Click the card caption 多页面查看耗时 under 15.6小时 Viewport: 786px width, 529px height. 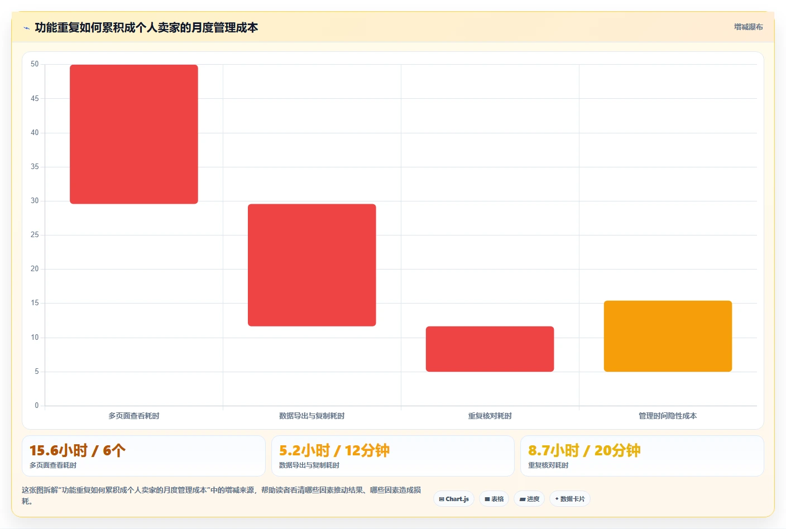[x=53, y=465]
